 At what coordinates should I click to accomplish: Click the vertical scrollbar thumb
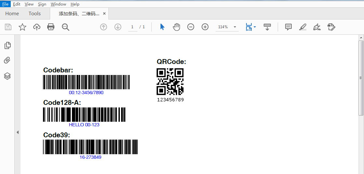pyautogui.click(x=361, y=78)
